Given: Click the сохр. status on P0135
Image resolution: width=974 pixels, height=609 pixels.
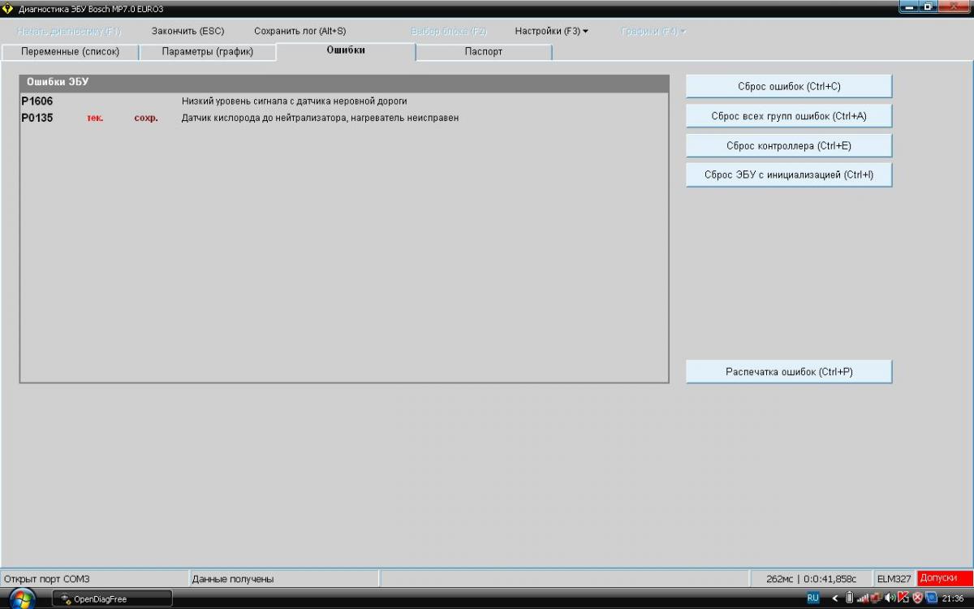Looking at the screenshot, I should coord(146,118).
